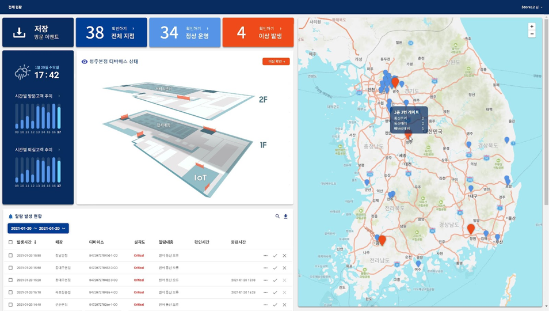Click the download icon on 저장 card
The image size is (549, 311).
(19, 33)
